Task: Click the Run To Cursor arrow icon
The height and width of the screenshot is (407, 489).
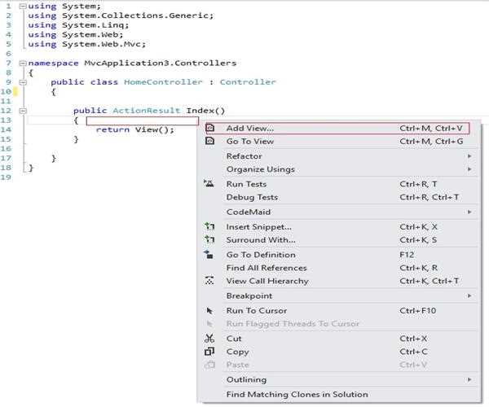Action: [x=209, y=310]
